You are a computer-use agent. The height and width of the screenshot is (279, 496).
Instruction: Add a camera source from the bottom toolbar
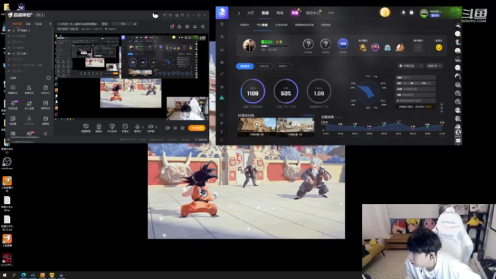point(99,128)
